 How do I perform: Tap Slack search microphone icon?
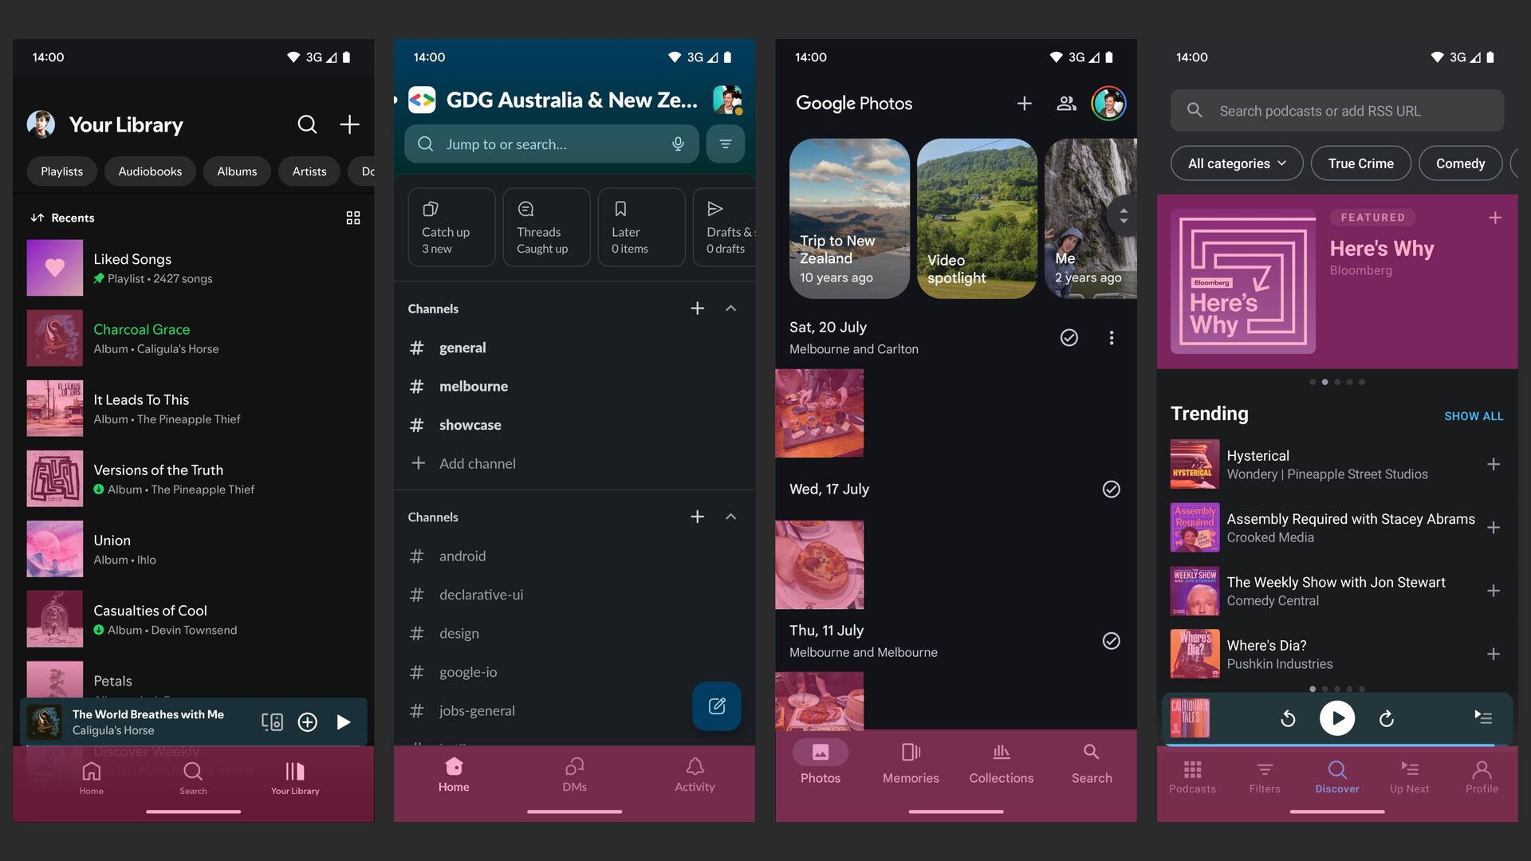(678, 144)
